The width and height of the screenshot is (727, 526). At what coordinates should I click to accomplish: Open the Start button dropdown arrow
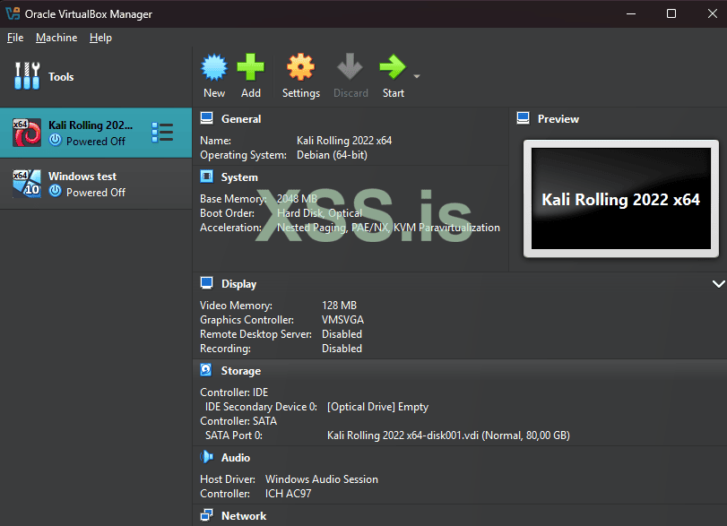coord(417,76)
